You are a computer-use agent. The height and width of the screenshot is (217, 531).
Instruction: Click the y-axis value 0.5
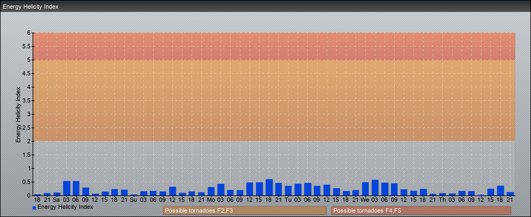27,182
